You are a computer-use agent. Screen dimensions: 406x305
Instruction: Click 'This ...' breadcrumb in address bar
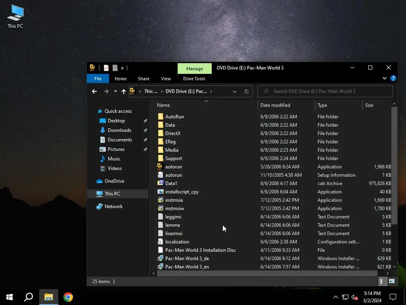[151, 91]
